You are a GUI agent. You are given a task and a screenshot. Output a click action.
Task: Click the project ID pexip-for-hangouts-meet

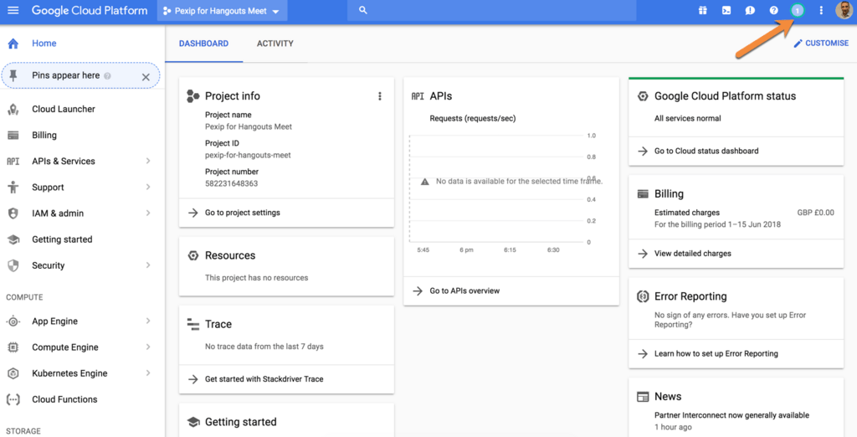(248, 156)
